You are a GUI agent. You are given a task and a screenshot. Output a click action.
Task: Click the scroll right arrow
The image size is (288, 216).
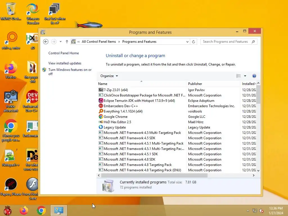[254, 175]
